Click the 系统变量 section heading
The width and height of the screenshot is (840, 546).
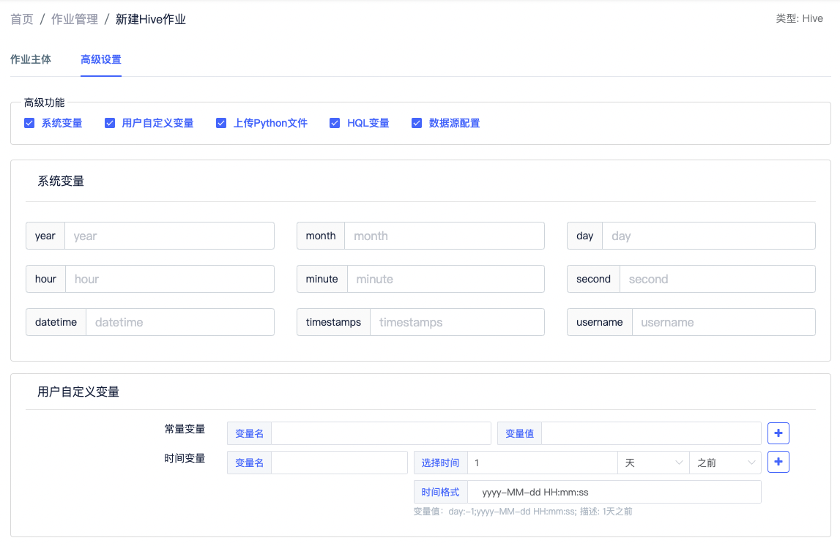click(x=61, y=182)
